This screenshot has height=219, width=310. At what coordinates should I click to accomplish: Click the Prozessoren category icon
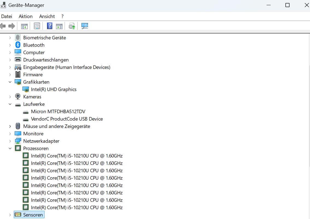[x=18, y=148]
